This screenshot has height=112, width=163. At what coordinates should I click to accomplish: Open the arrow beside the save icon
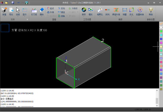[16, 3]
